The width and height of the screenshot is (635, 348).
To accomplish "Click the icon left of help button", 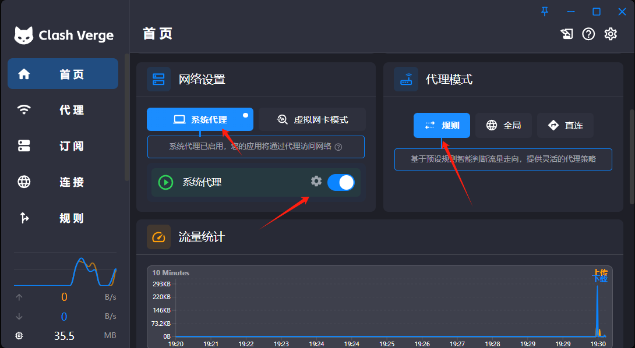I will (566, 34).
